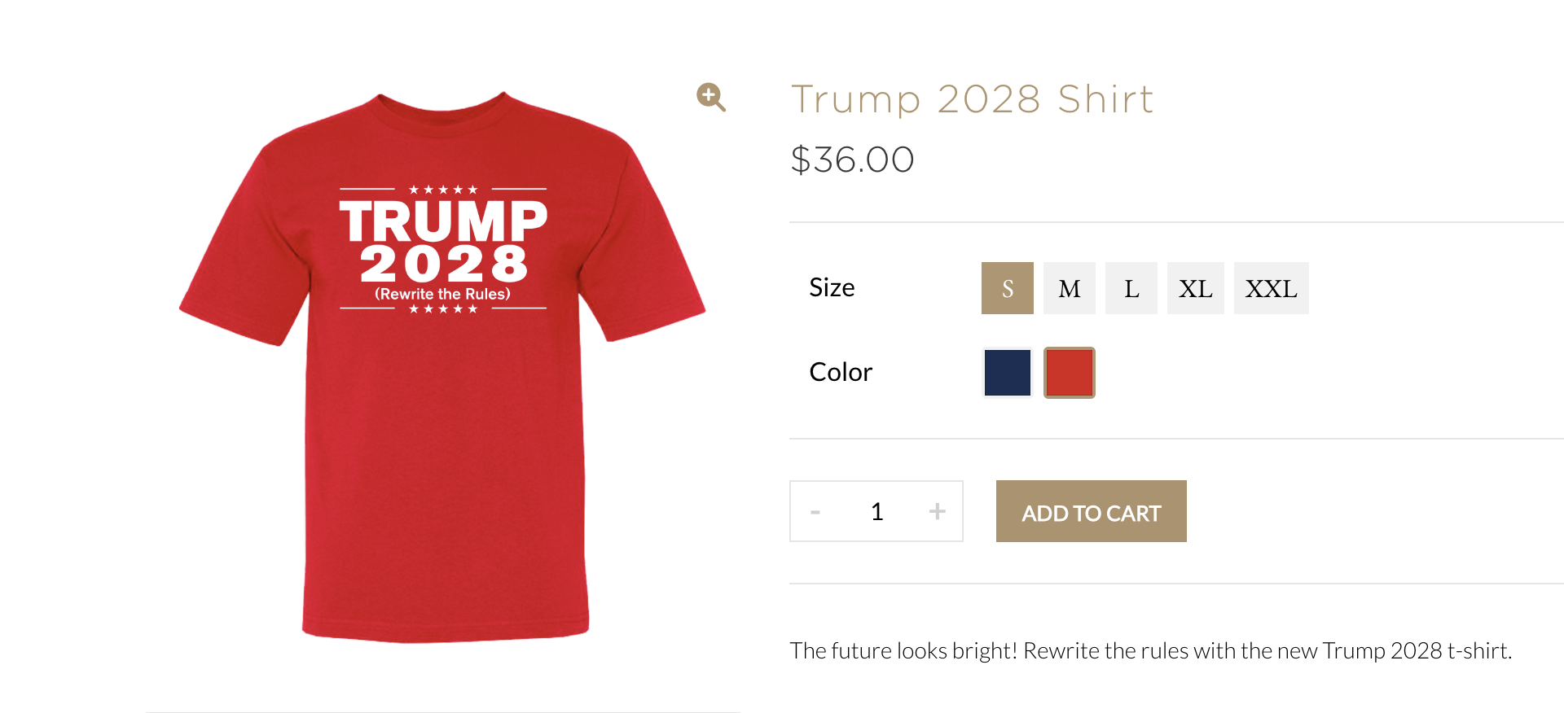Select the navy blue color swatch
Viewport: 1564px width, 713px height.
(1008, 373)
